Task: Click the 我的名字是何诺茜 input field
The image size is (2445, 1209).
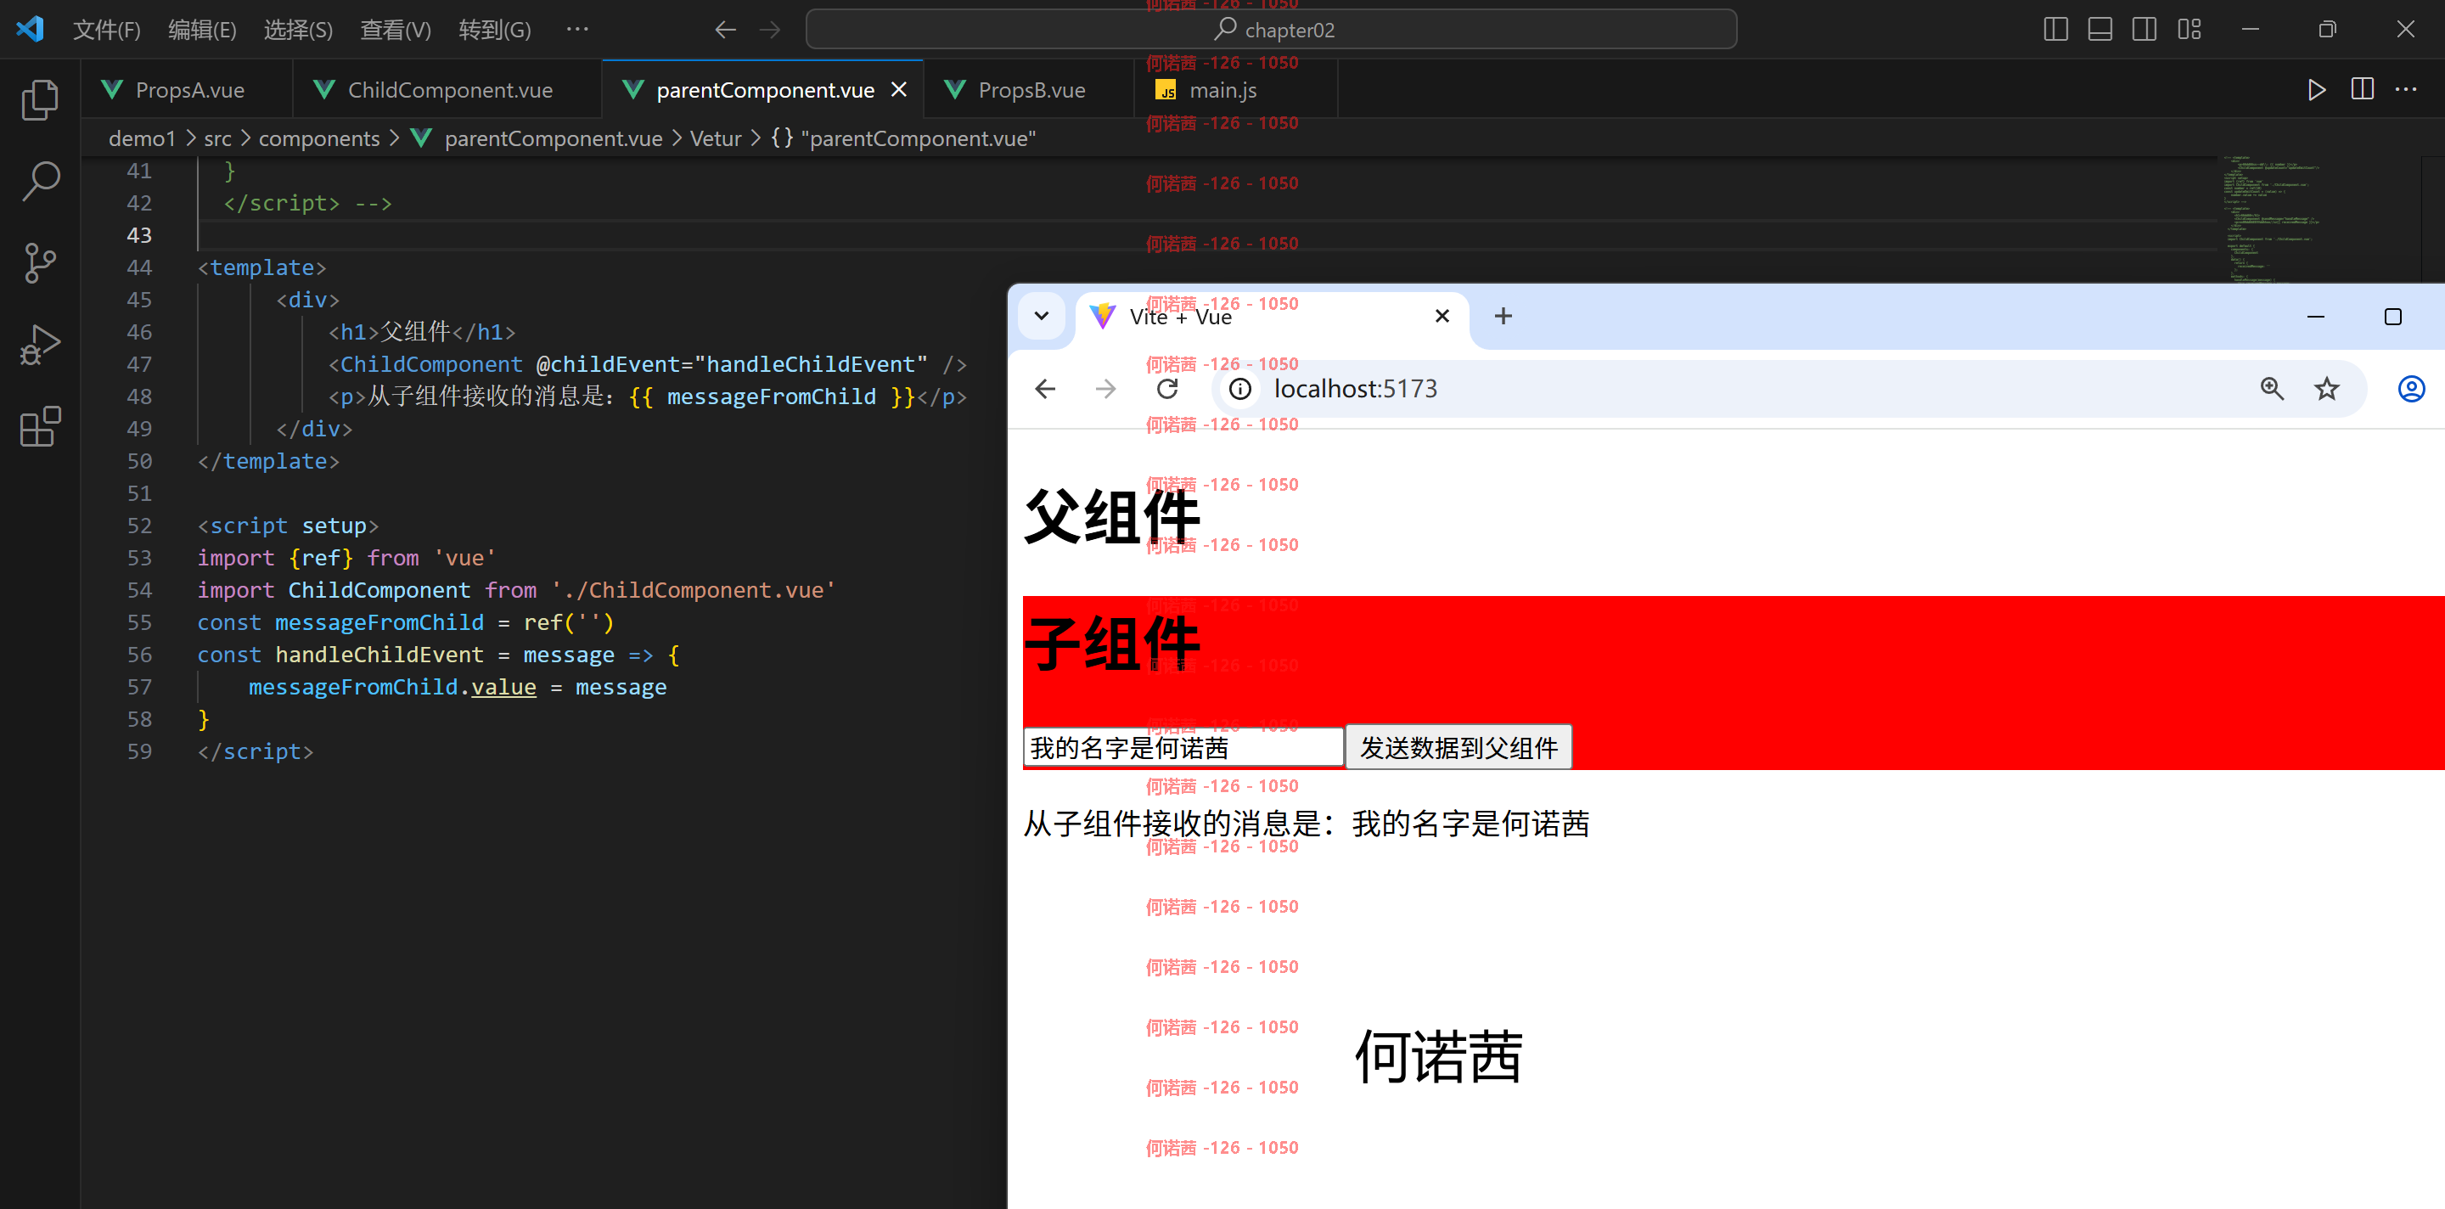Action: pyautogui.click(x=1183, y=748)
